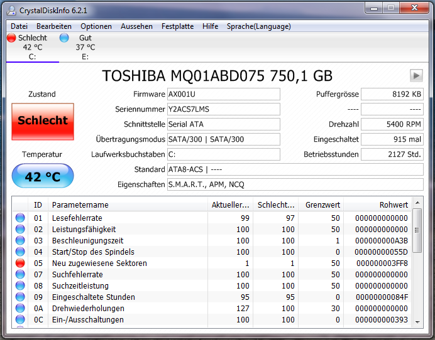Click the CrystalDiskInfo app icon in title bar
This screenshot has height=340, width=435.
[x=11, y=11]
